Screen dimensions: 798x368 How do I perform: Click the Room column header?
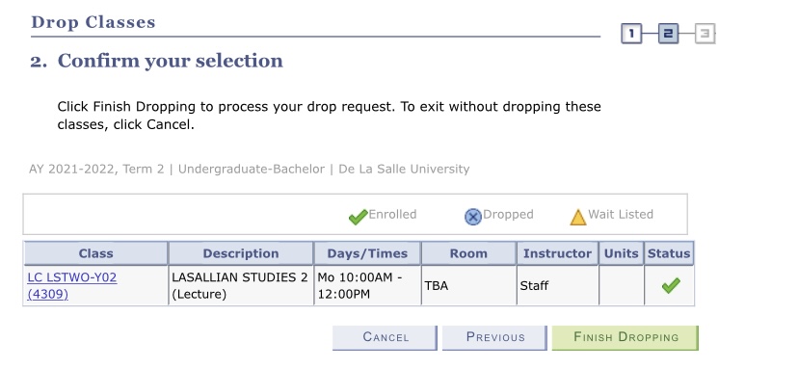pyautogui.click(x=468, y=253)
